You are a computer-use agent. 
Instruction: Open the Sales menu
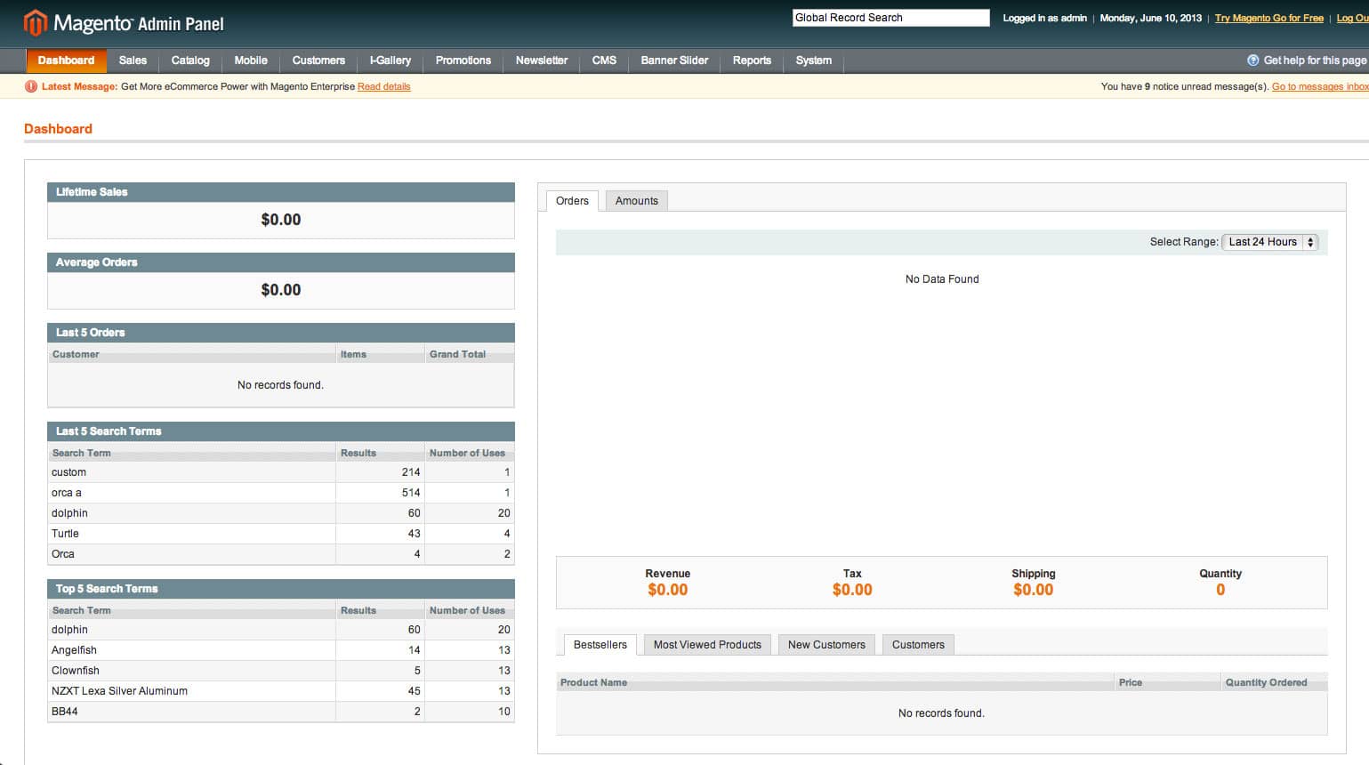click(133, 60)
